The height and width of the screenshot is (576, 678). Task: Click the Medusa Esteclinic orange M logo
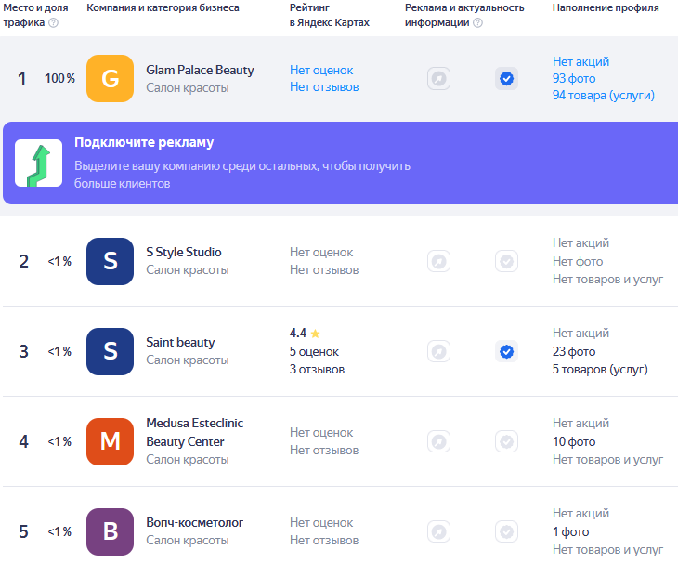110,441
